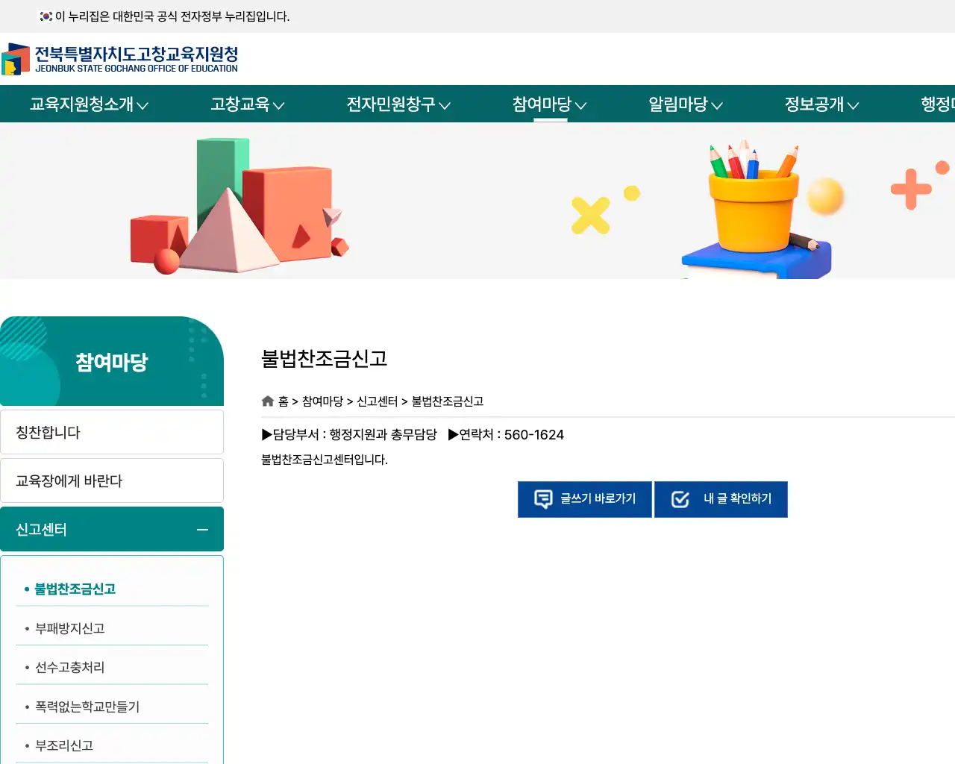Collapse the 신고센터 sidebar section
The height and width of the screenshot is (764, 955).
click(201, 530)
